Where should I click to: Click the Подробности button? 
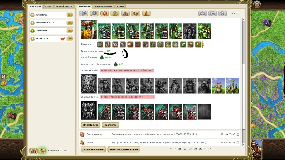click(x=90, y=125)
